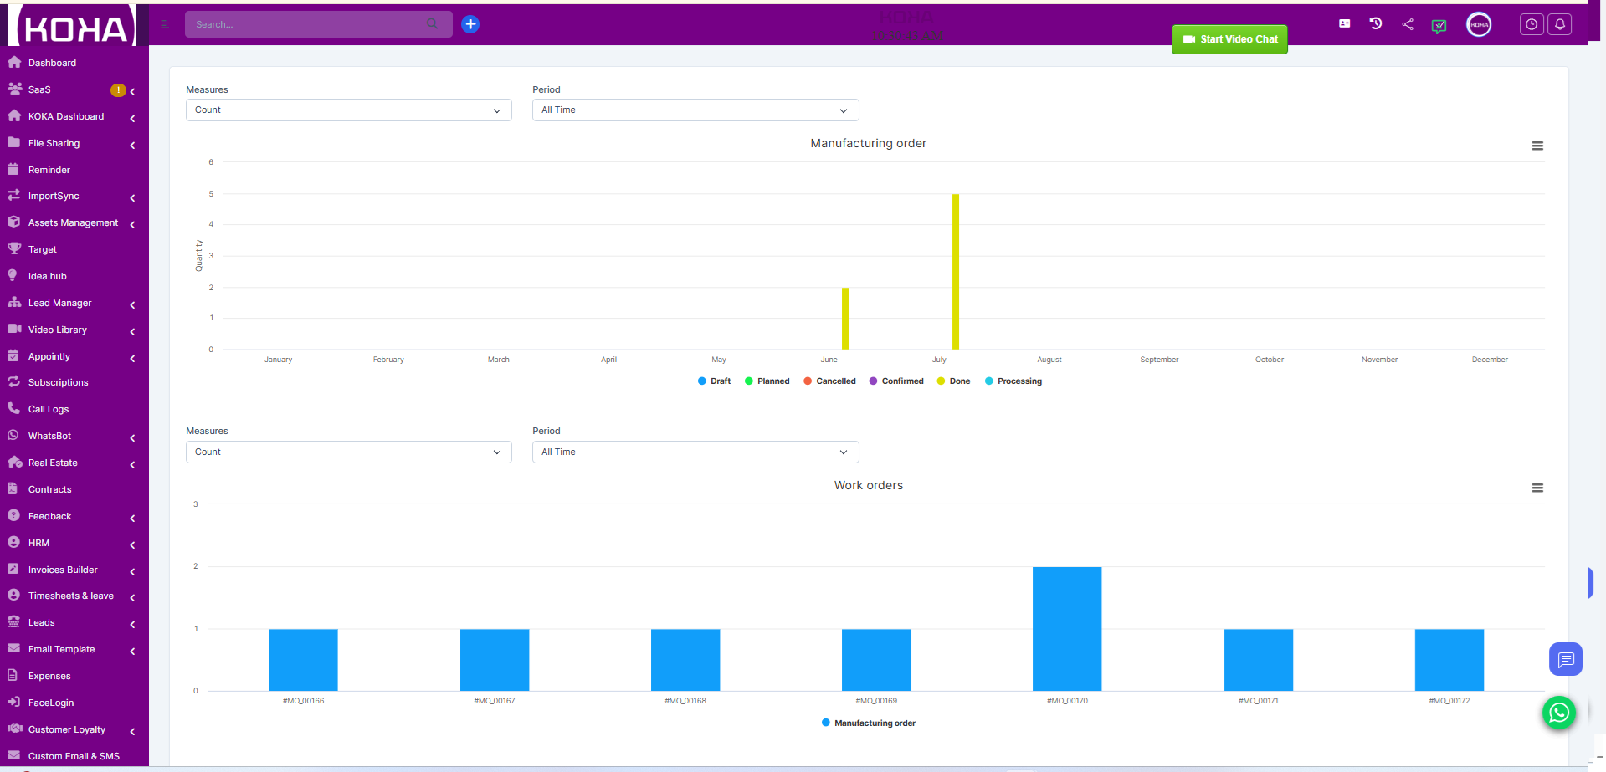Open Work orders chart hamburger menu

pos(1537,488)
